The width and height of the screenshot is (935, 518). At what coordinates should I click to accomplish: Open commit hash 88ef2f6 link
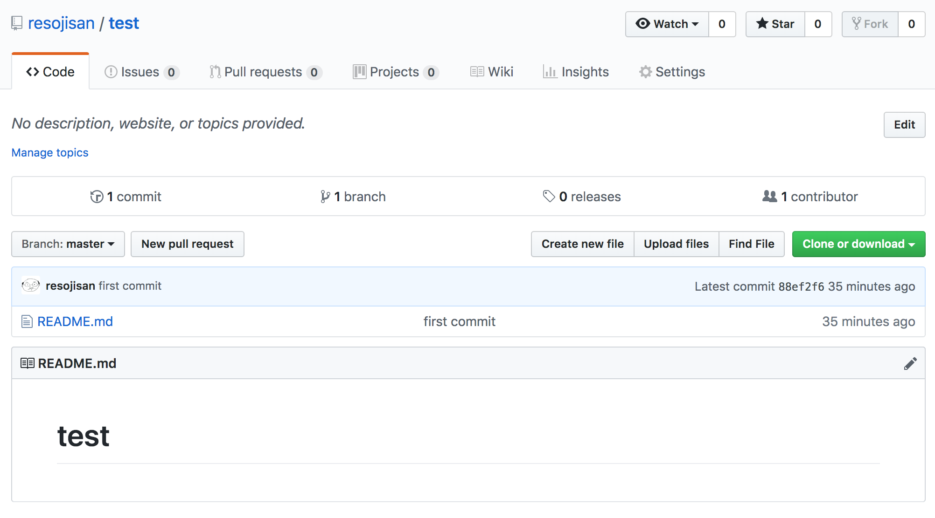click(801, 286)
